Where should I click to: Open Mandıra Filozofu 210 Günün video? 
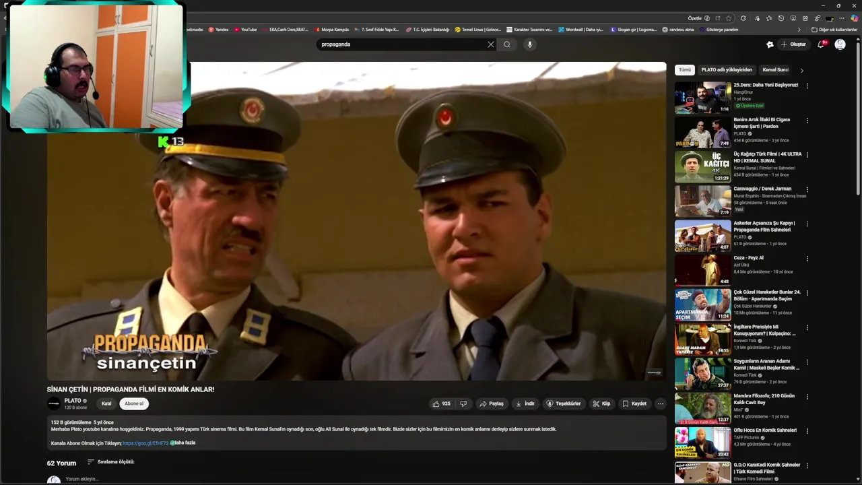tap(702, 408)
